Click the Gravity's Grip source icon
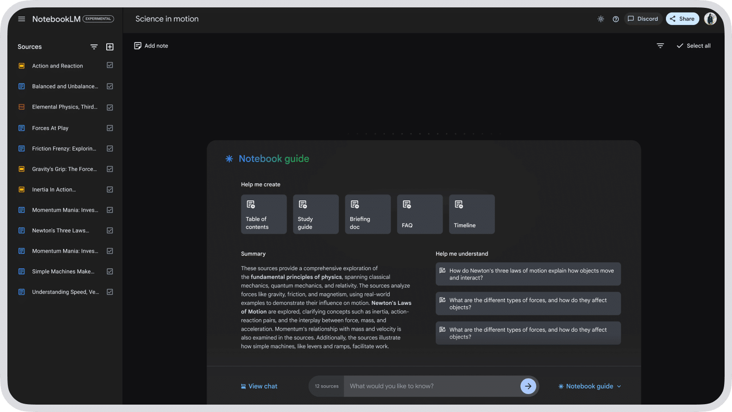Screen dimensions: 732x412 [21, 169]
